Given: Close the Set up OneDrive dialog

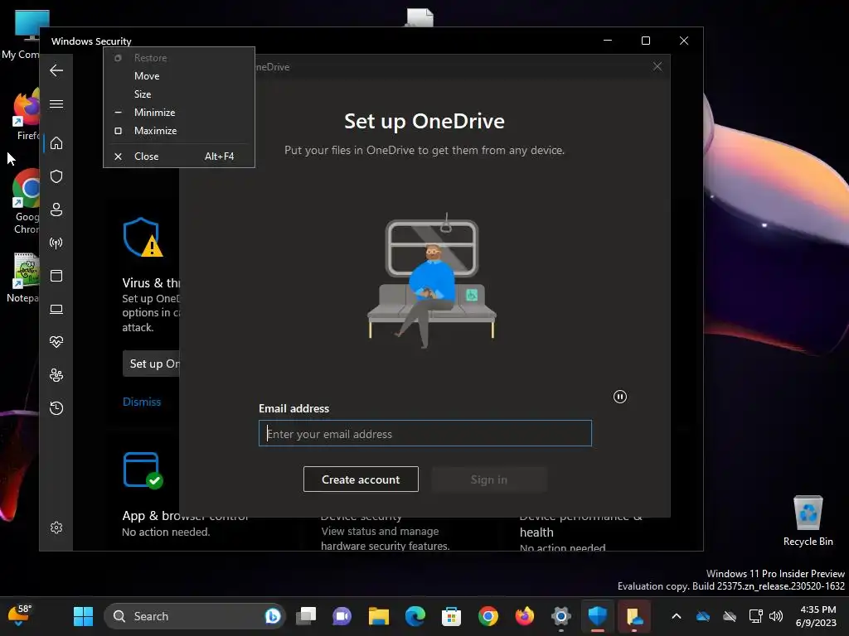Looking at the screenshot, I should coord(657,66).
